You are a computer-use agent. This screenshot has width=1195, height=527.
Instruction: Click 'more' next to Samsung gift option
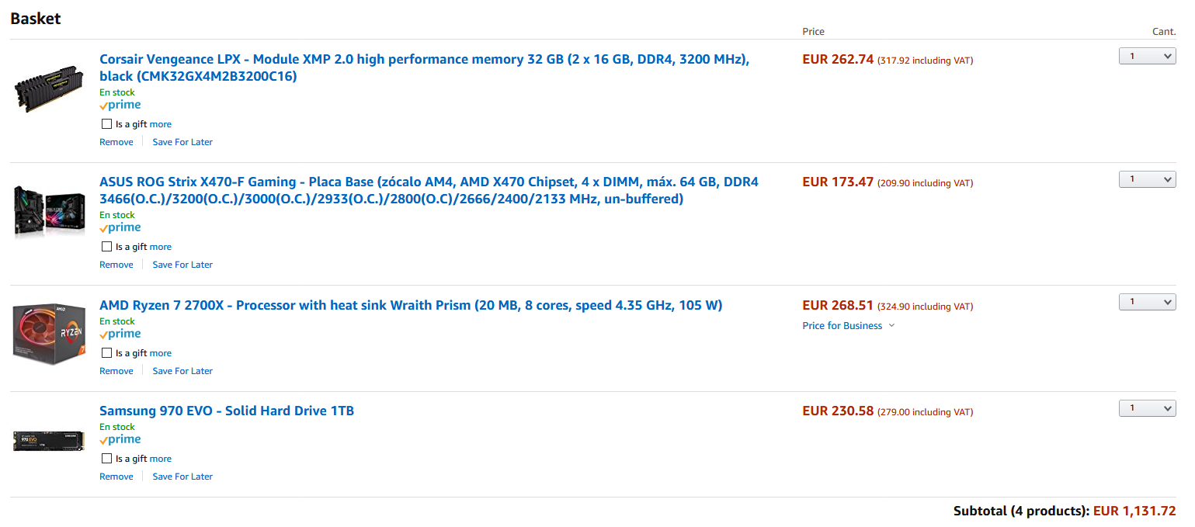click(x=161, y=459)
